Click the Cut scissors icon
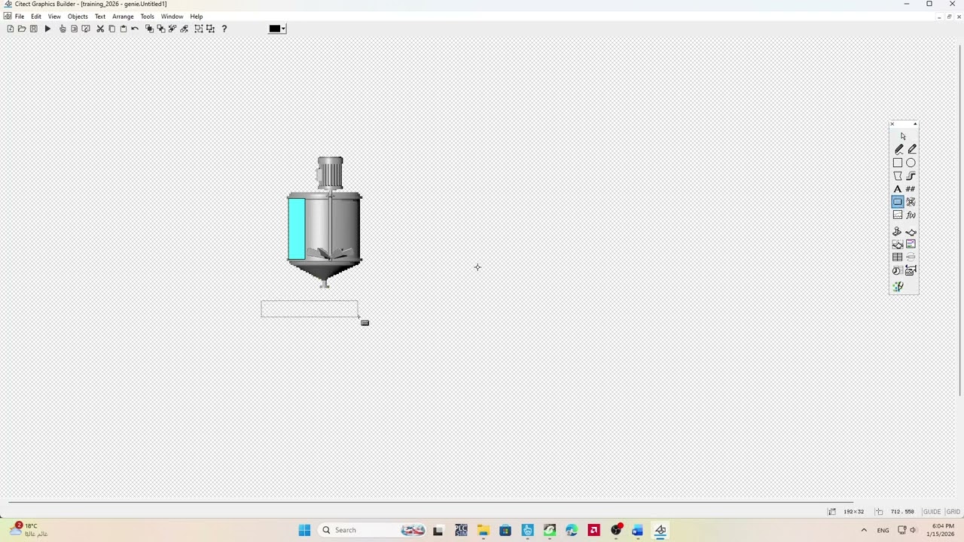 click(x=100, y=29)
